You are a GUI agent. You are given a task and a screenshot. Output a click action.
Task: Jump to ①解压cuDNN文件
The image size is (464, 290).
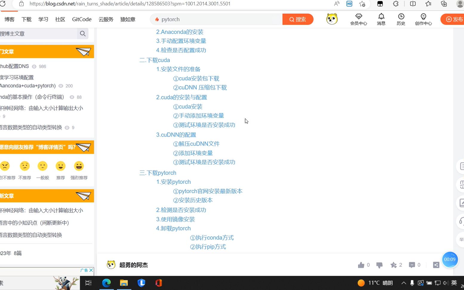[x=196, y=144]
